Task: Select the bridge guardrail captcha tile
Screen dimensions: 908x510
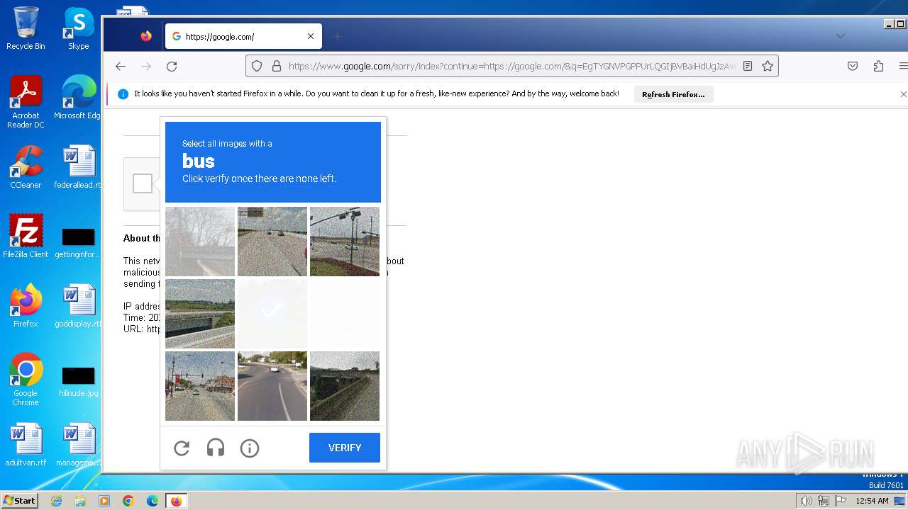Action: (200, 314)
